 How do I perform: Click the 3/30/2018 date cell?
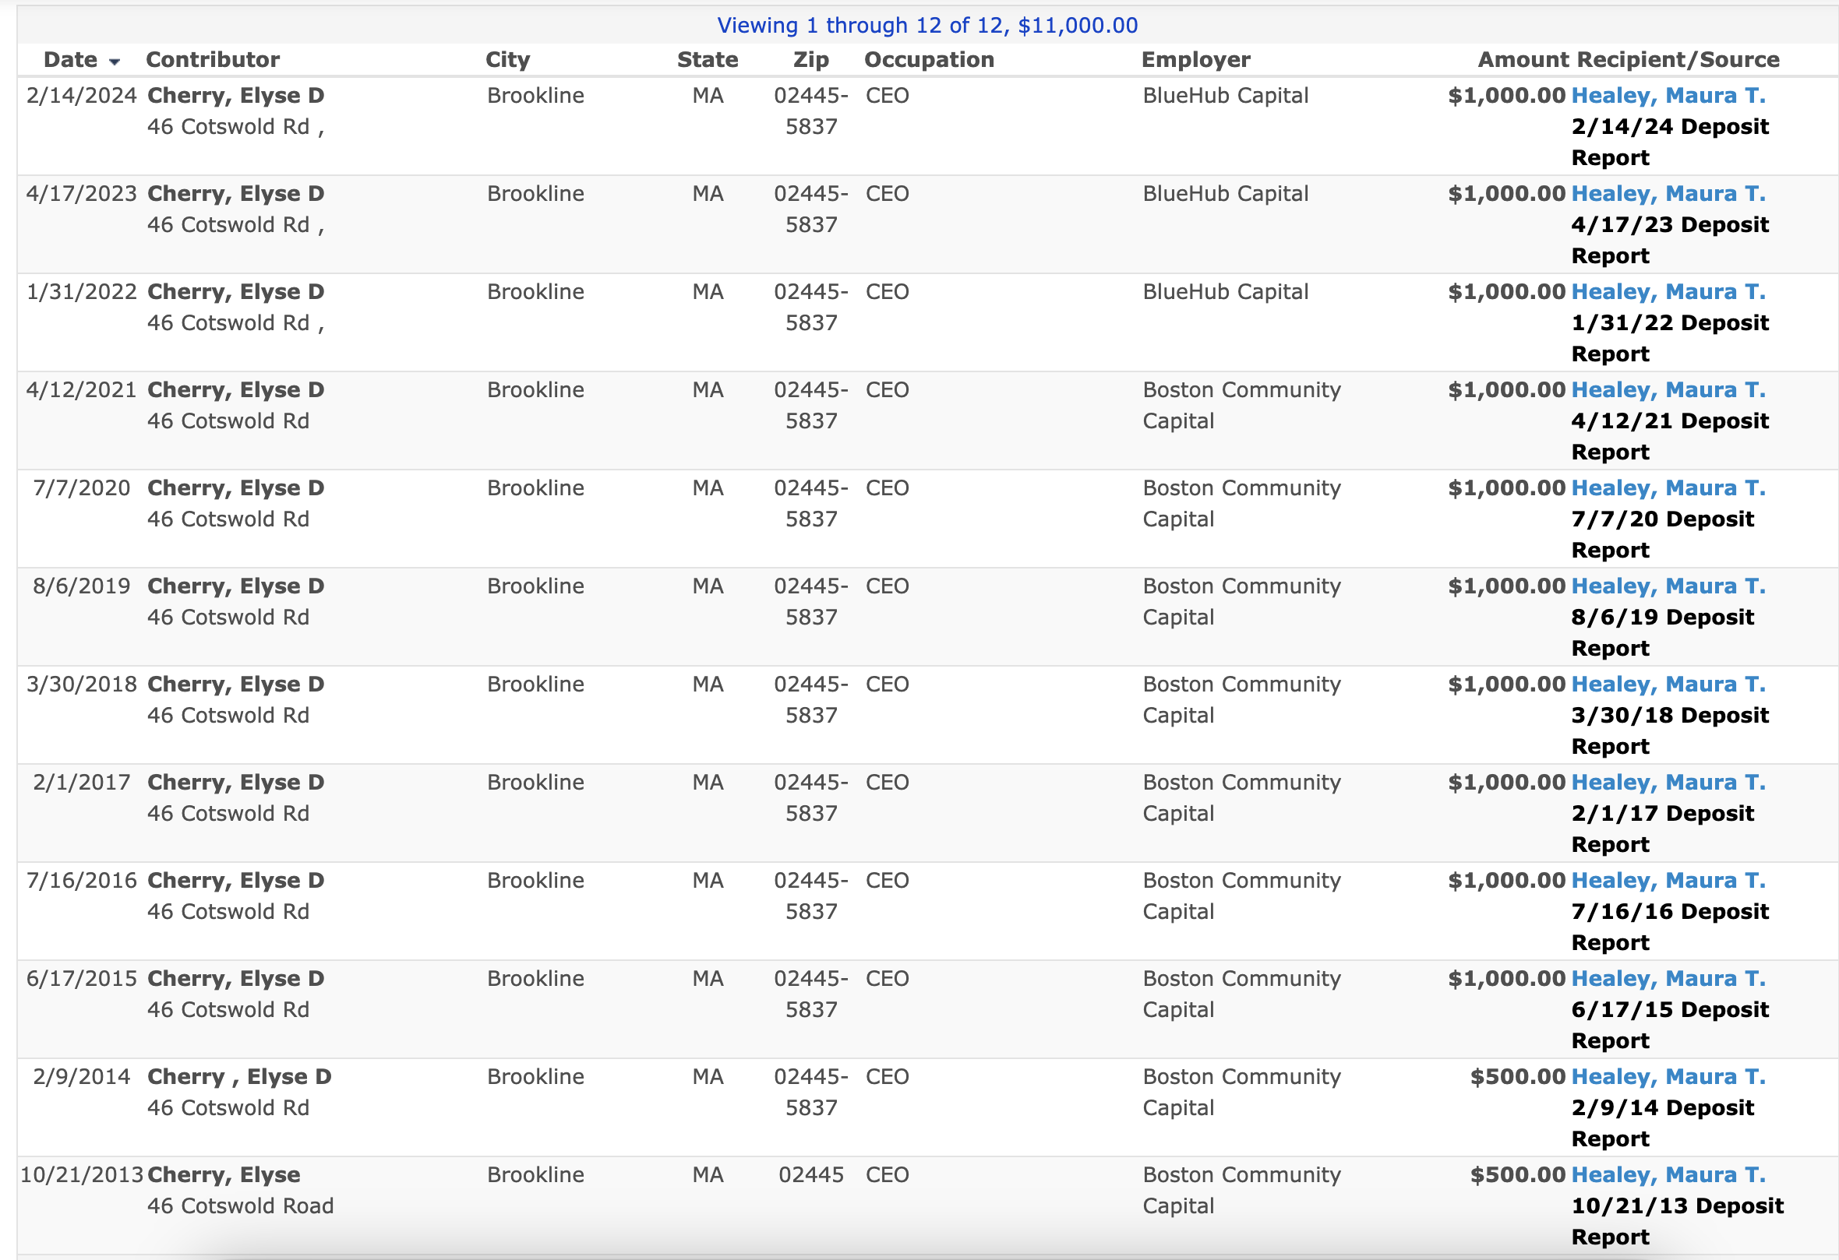coord(82,685)
